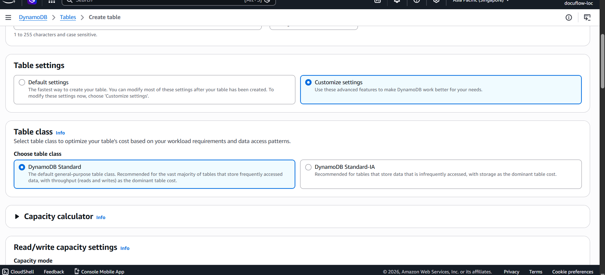Click the Amazon Web Services copyright text

437,272
